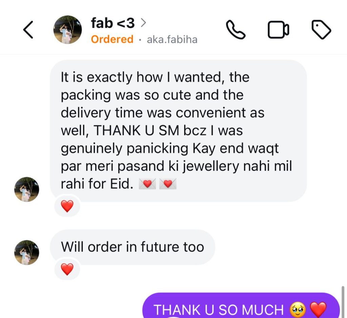The image size is (347, 318).
Task: Expand chat details chevron beside fab <3
Action: tap(143, 23)
